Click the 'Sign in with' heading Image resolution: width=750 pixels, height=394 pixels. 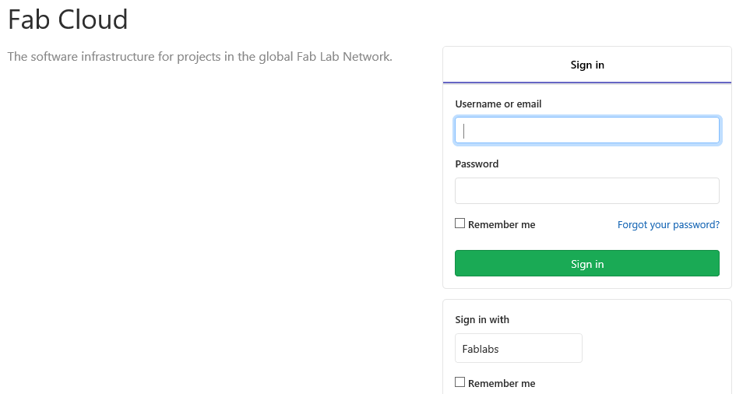[482, 319]
